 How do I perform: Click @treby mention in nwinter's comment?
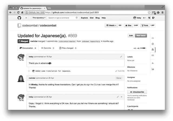[34, 84]
